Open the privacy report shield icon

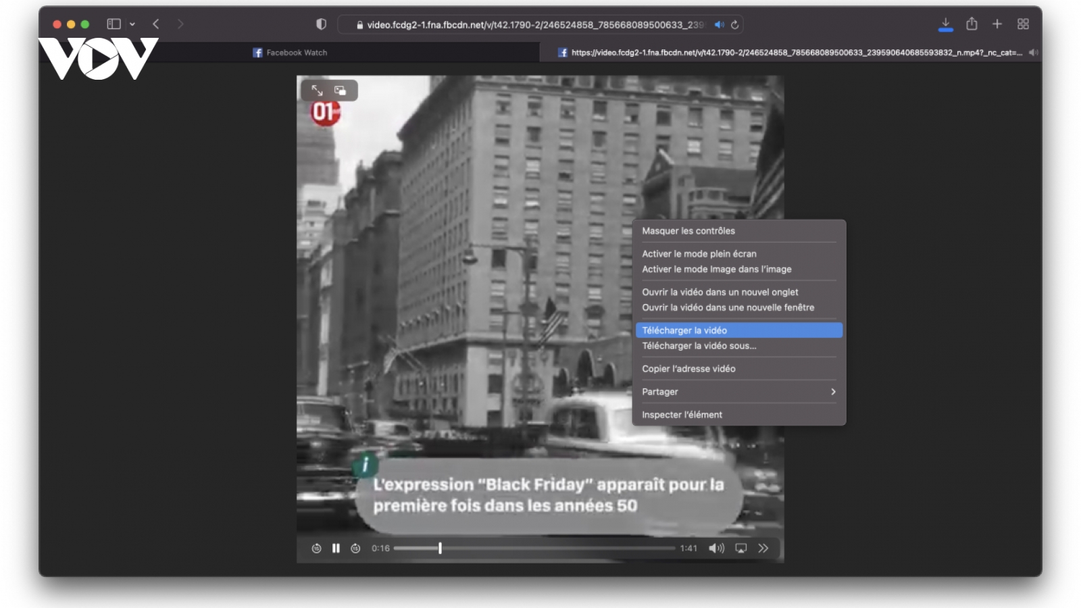pos(322,24)
